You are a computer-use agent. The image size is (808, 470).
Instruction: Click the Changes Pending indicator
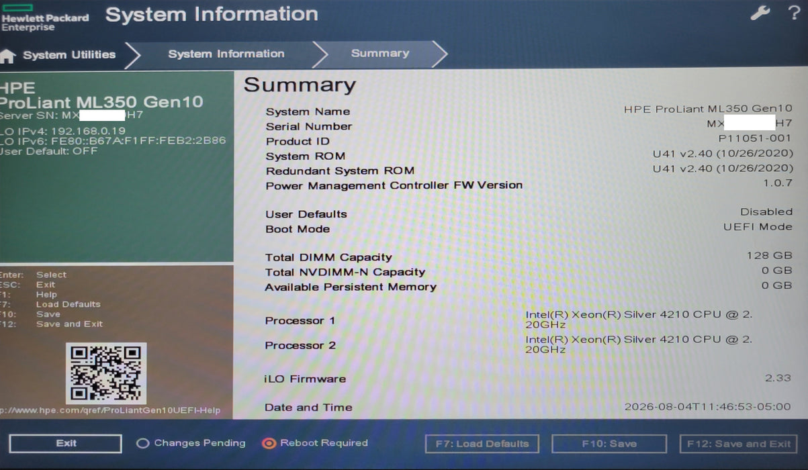point(191,443)
